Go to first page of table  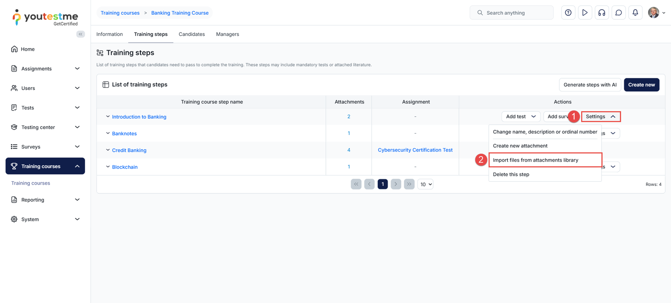[x=356, y=184]
